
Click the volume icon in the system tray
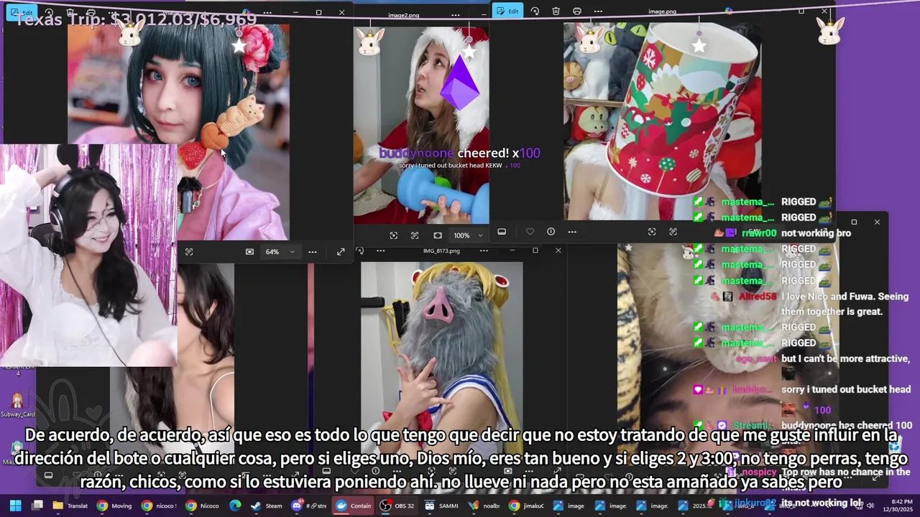pos(870,506)
